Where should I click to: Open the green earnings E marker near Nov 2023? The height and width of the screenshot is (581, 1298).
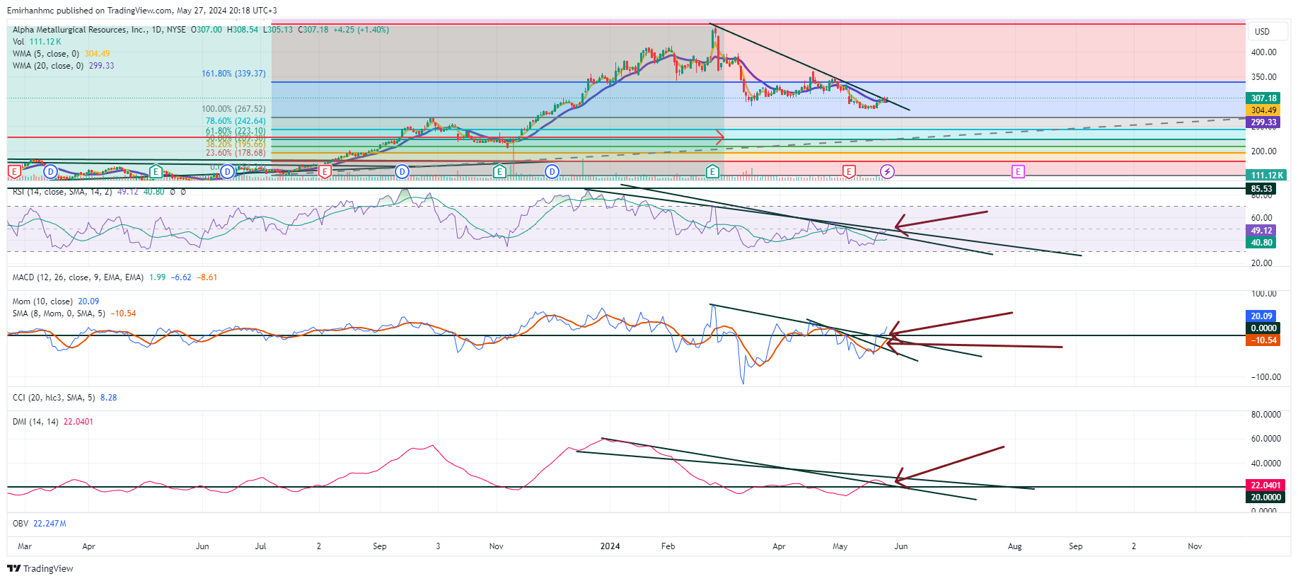coord(499,171)
